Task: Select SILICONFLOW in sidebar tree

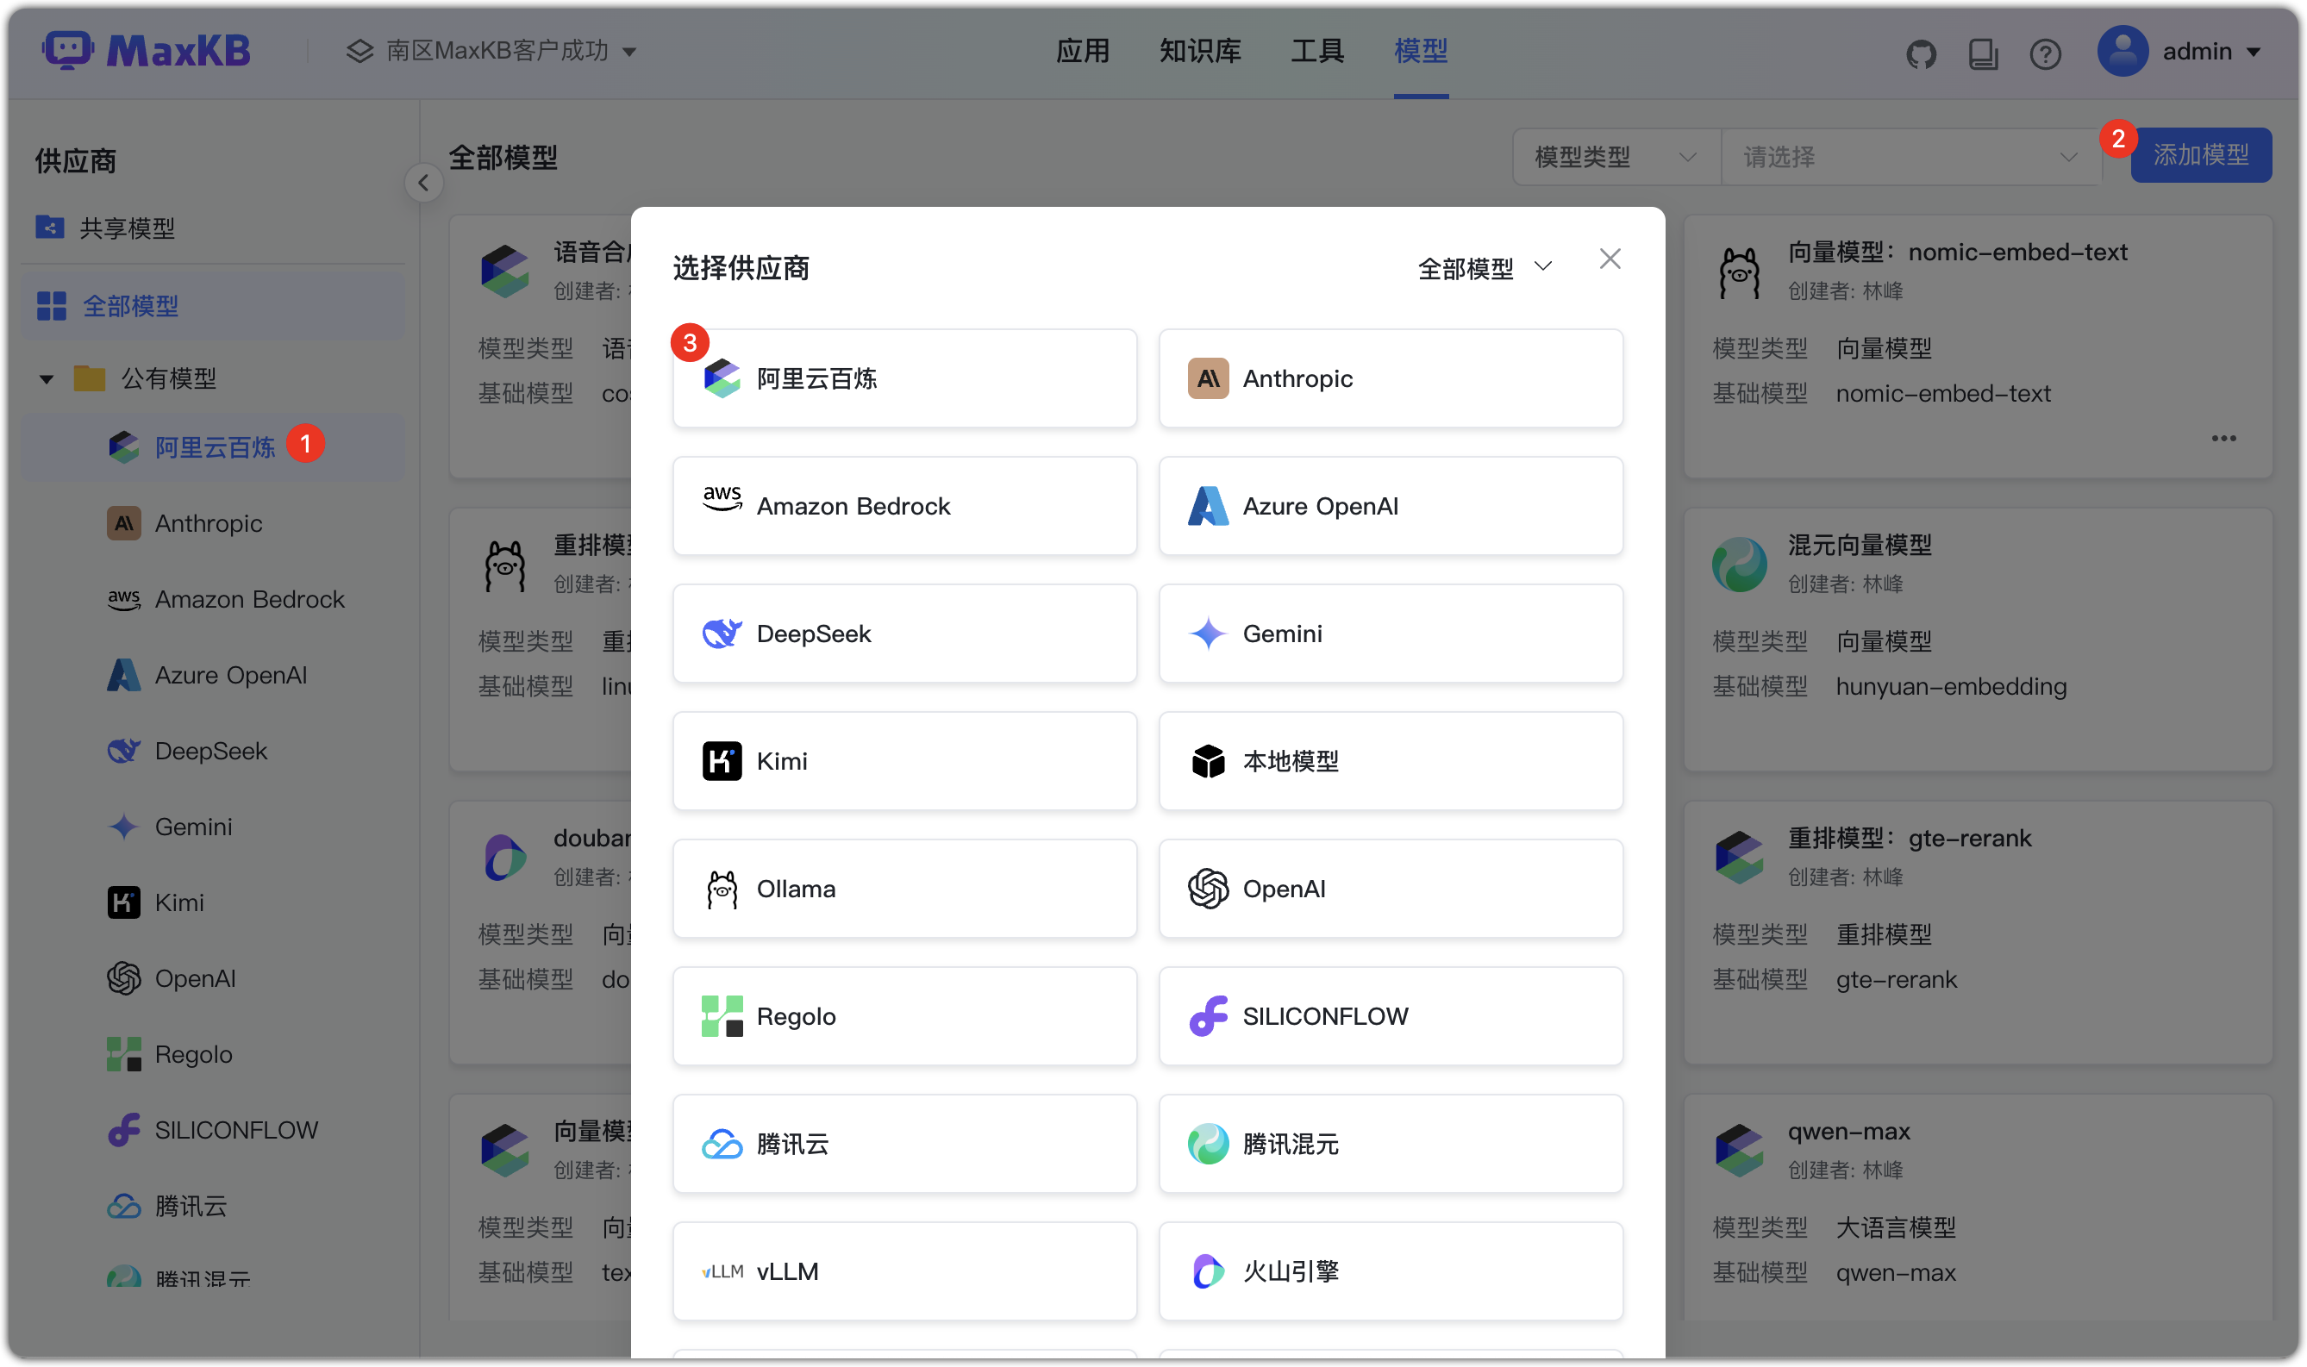Action: tap(212, 1129)
